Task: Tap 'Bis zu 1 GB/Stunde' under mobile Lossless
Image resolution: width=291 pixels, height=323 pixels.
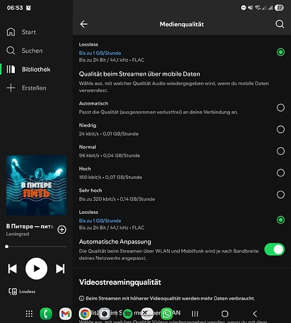Action: click(100, 221)
